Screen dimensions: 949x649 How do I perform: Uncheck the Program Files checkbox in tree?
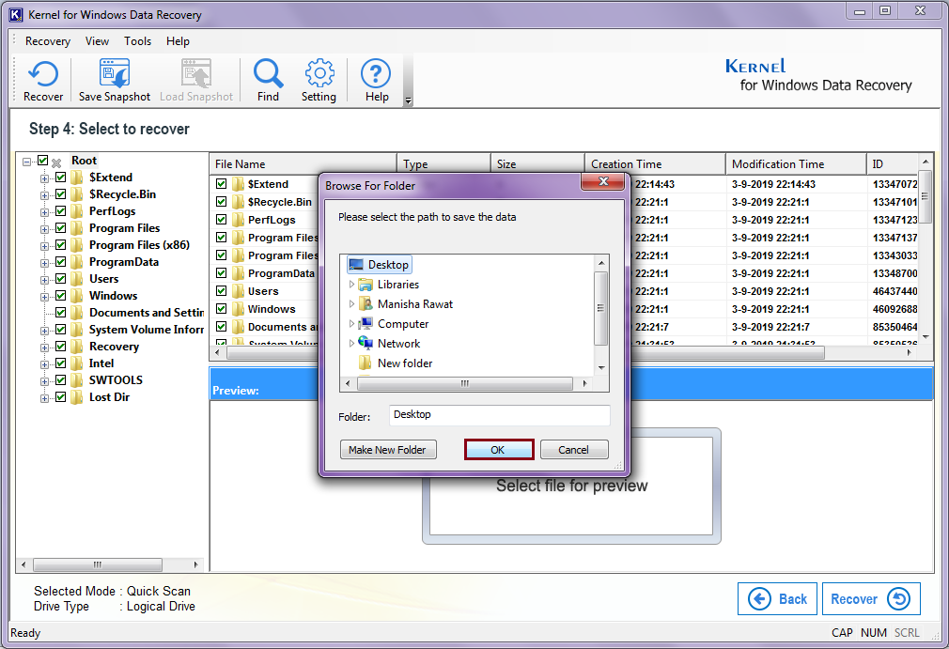[61, 228]
